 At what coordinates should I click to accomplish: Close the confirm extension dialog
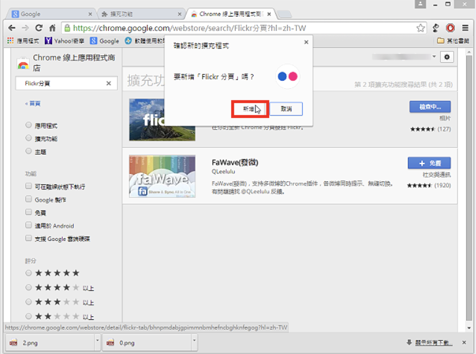tap(306, 42)
